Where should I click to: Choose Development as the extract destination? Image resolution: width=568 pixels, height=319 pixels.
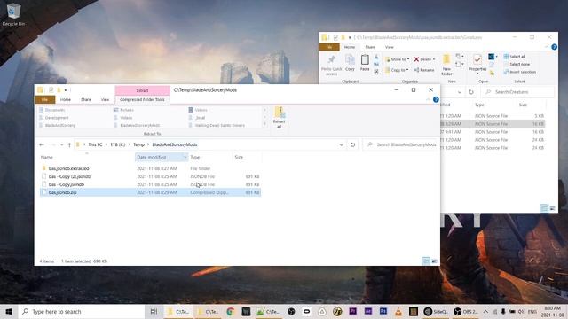tap(57, 118)
